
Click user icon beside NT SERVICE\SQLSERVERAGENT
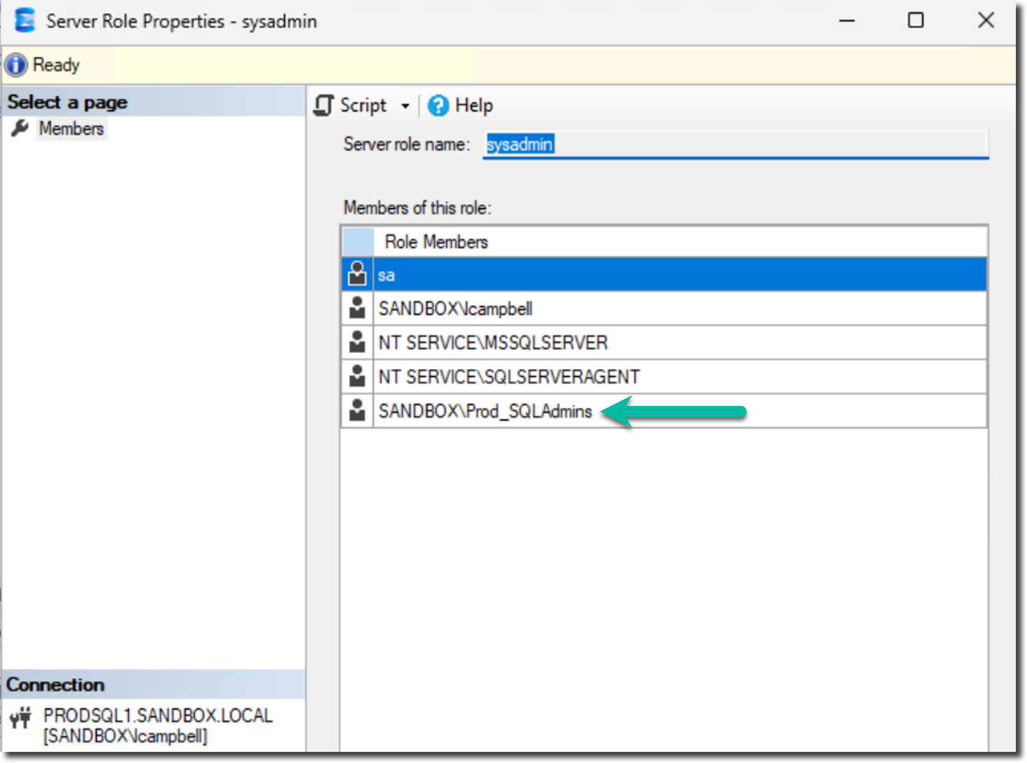357,376
